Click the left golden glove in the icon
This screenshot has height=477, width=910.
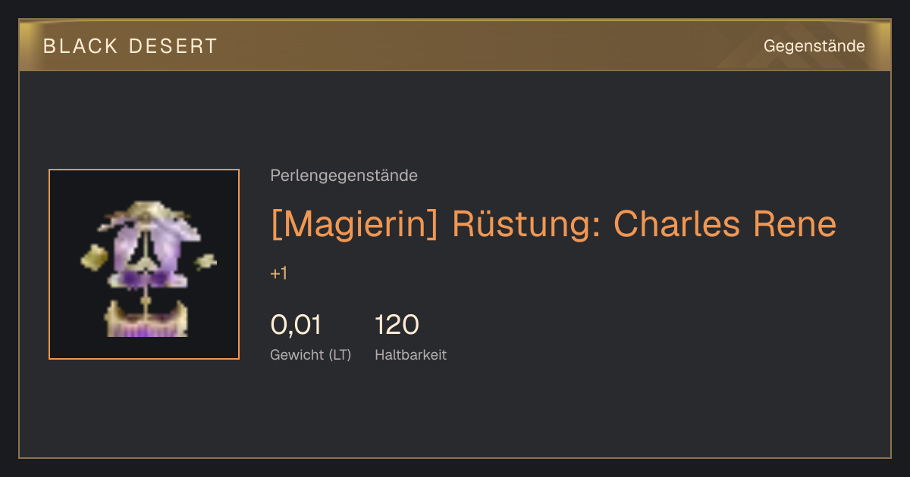96,257
